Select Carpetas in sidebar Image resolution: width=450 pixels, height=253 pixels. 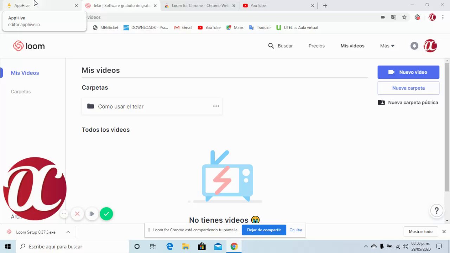coord(21,91)
